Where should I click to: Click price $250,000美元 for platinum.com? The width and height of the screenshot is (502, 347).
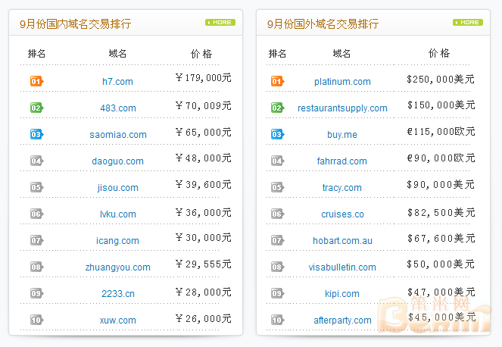[x=441, y=79]
